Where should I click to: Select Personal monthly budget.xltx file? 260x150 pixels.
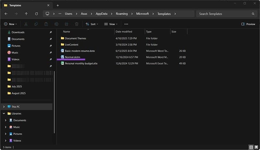pyautogui.click(x=81, y=63)
